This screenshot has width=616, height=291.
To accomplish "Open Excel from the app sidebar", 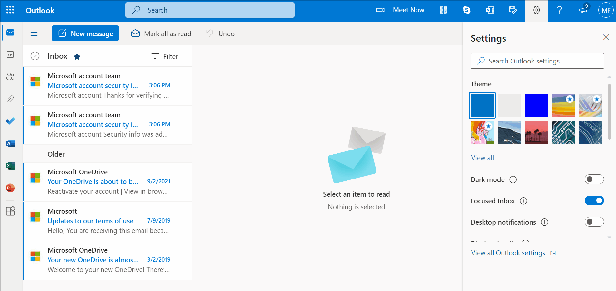I will [x=10, y=165].
